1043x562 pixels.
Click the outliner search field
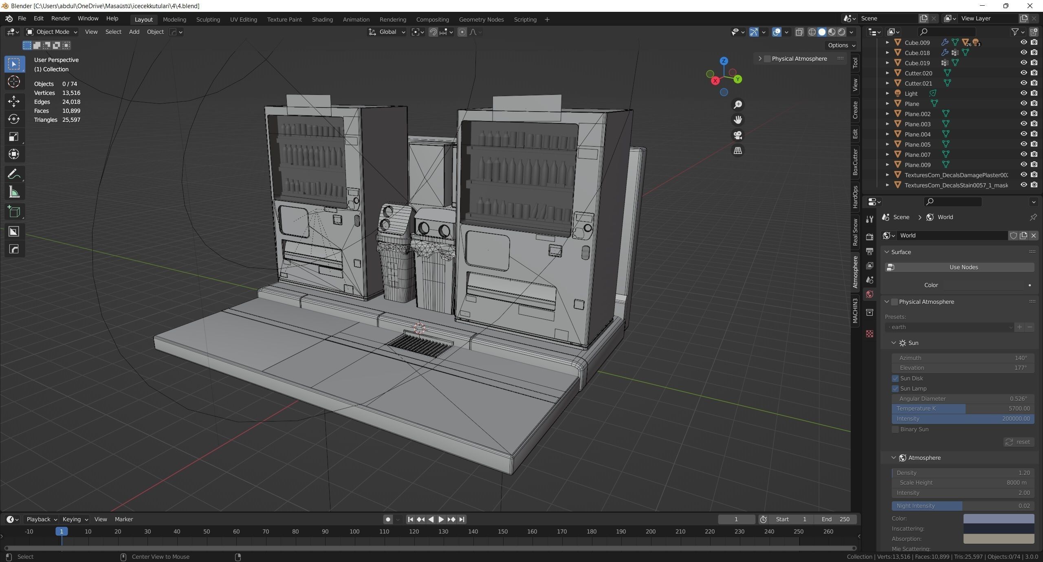click(947, 32)
